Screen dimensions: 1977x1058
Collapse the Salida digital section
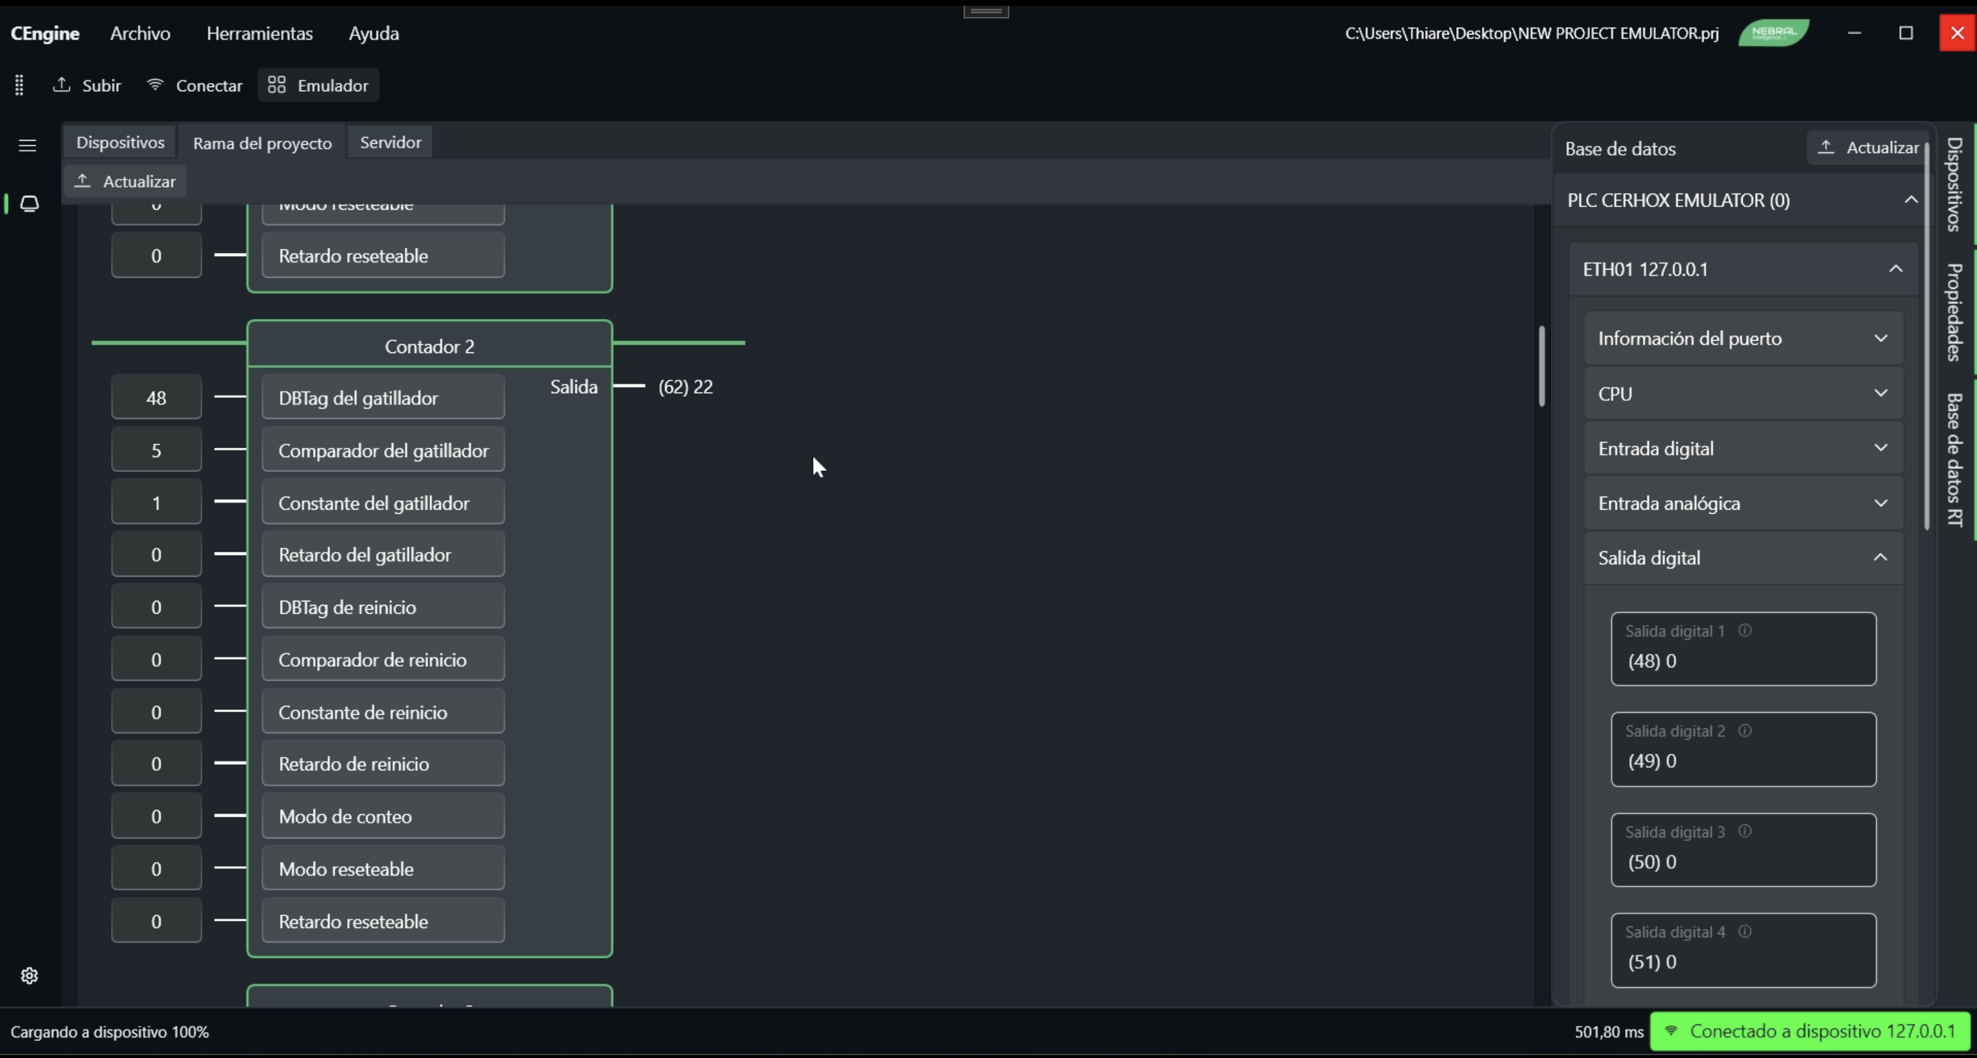point(1743,558)
